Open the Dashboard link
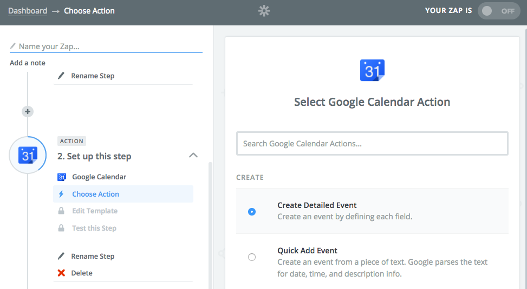527x289 pixels. click(x=28, y=11)
